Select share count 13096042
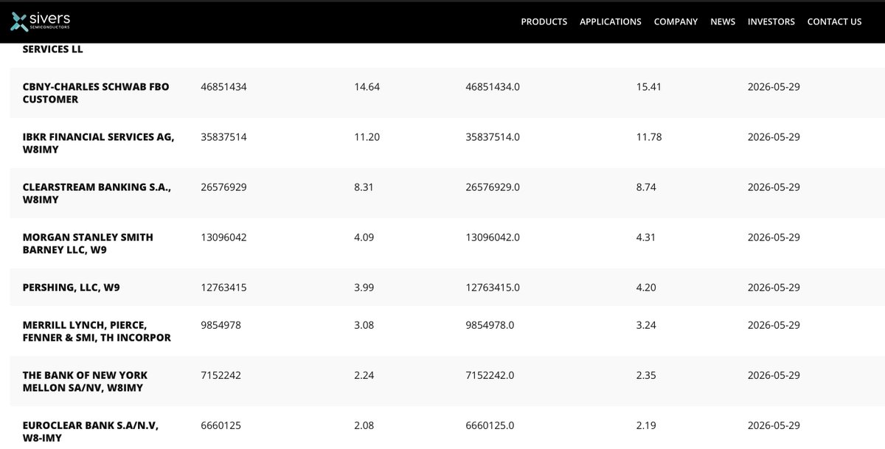The width and height of the screenshot is (885, 449). 223,237
